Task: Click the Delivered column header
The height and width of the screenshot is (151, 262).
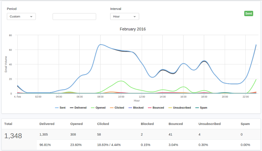Action: (x=47, y=124)
